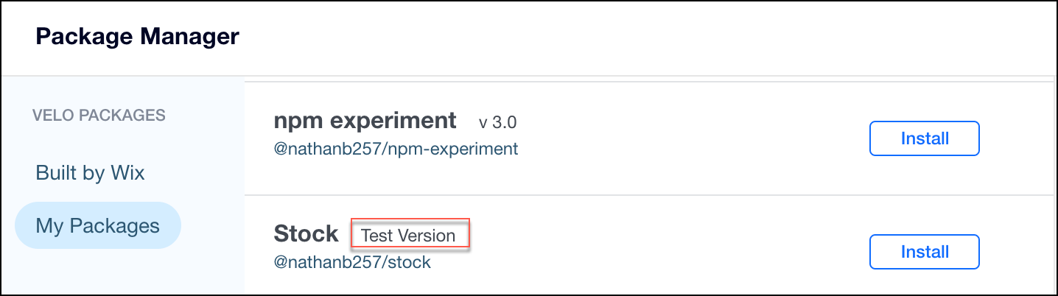This screenshot has height=296, width=1058.
Task: Install the Stock package
Action: pos(924,252)
